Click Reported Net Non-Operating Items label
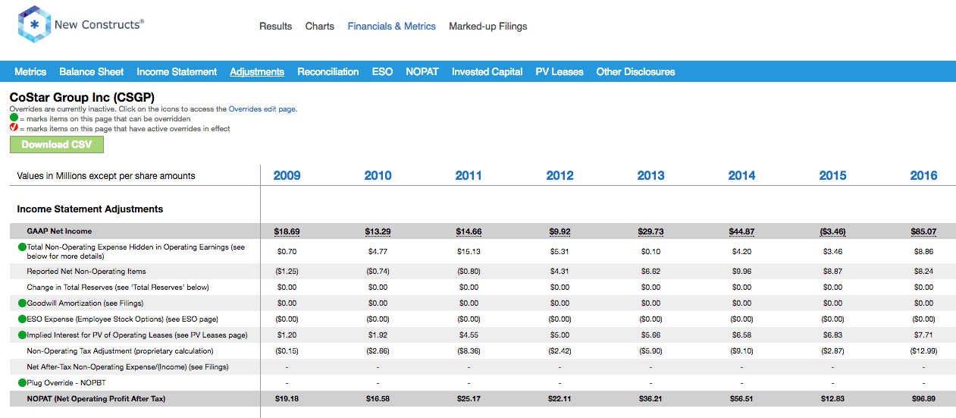Screen dimensions: 956x418 point(86,272)
